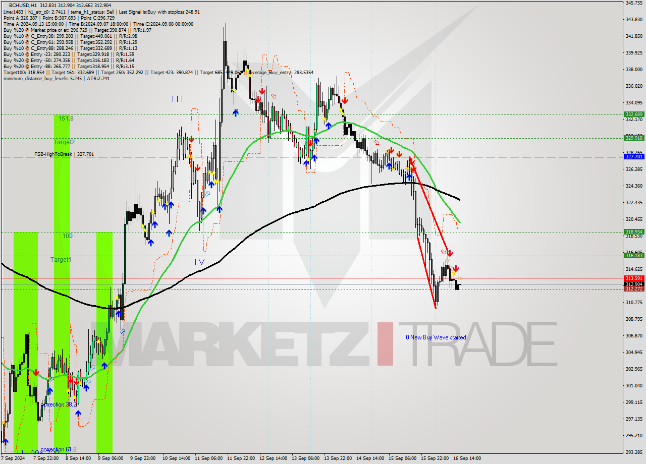This screenshot has height=464, width=646.
Task: Click the 302.965 price axis value
Action: pos(634,369)
